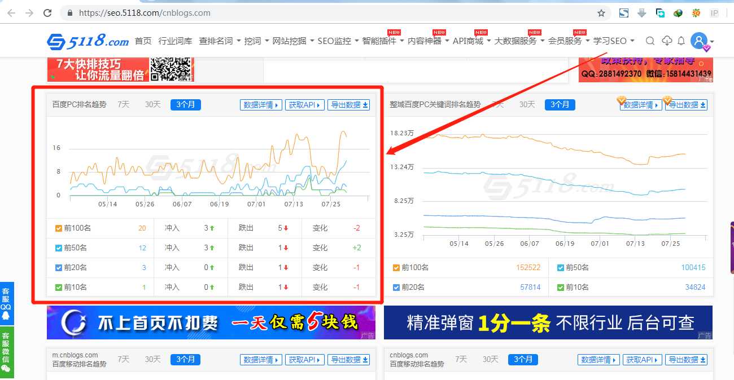Click 导出数据 in the 百度PC排名趋势 panel

[348, 105]
